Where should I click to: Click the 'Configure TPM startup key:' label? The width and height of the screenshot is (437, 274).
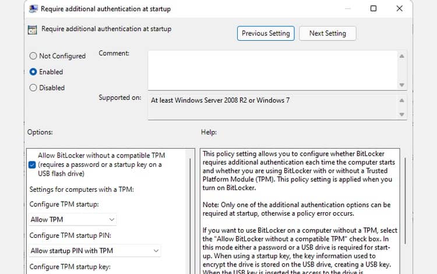click(x=70, y=267)
